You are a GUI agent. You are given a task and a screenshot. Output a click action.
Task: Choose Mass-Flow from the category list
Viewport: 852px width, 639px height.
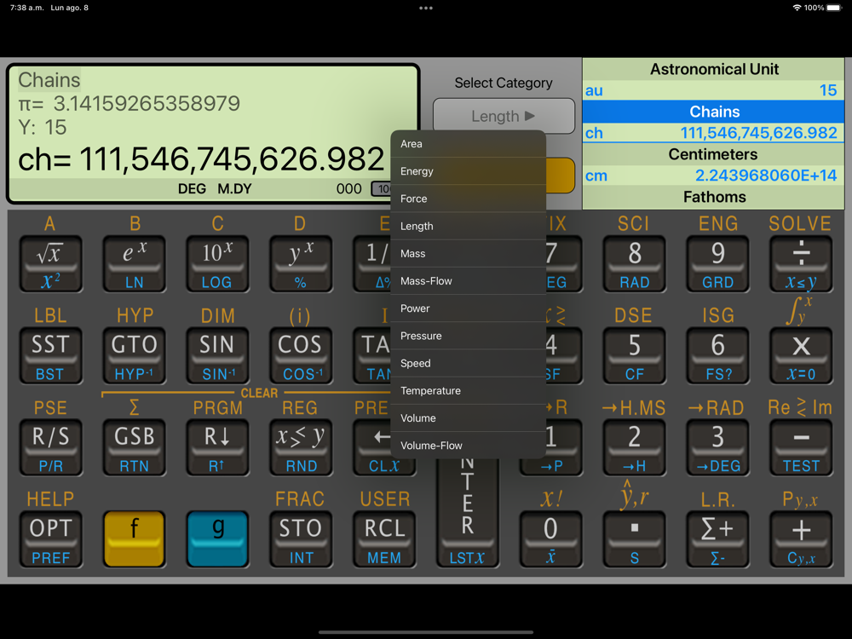[x=468, y=281]
